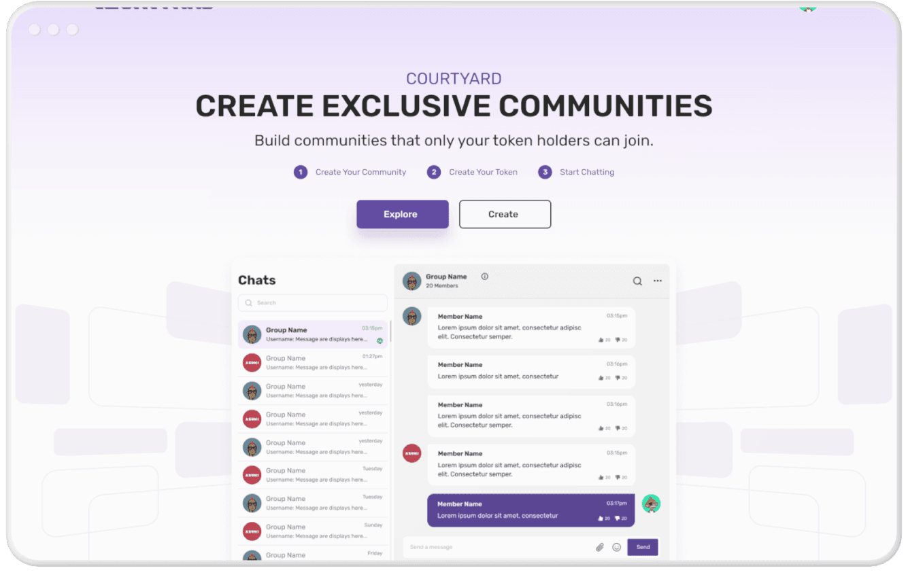Open the emoji picker smiley icon
Viewport: 908px width, 579px height.
617,547
